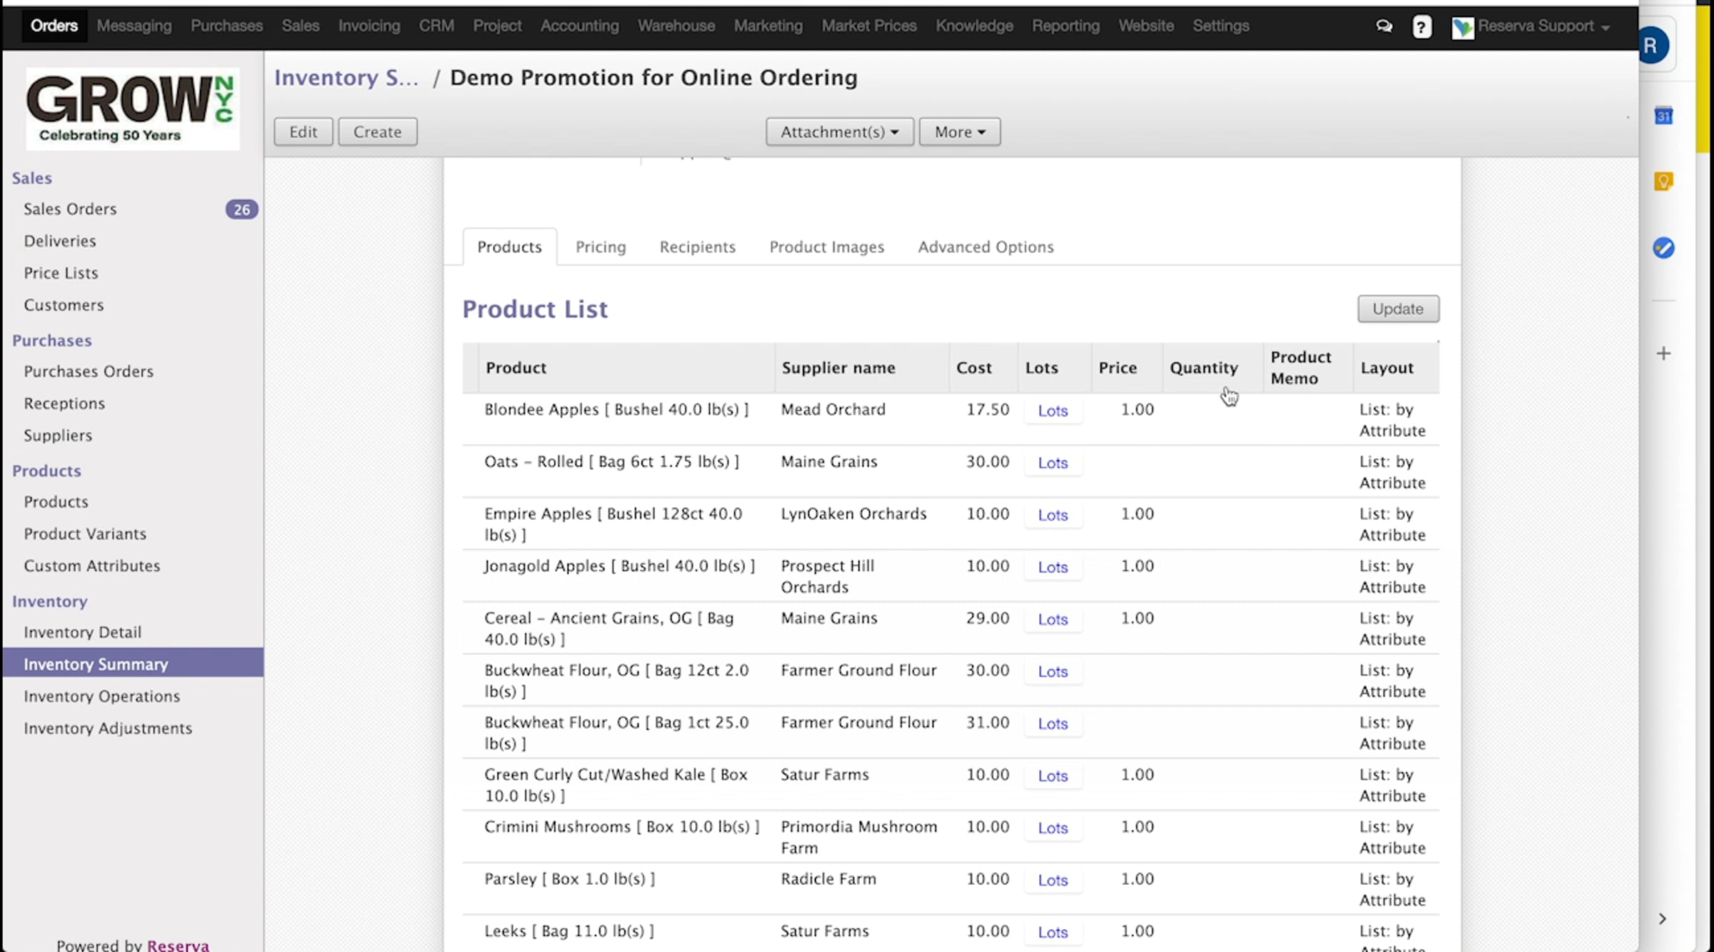1714x952 pixels.
Task: Open Reserva Support user menu
Action: pos(1534,26)
